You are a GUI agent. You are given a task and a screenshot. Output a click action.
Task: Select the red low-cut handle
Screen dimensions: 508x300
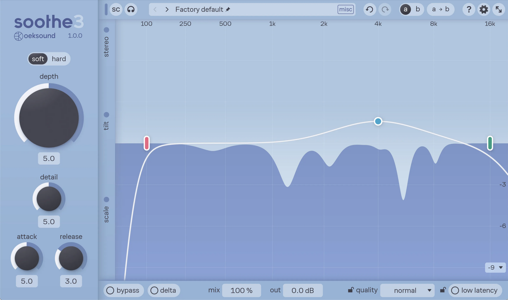point(147,143)
